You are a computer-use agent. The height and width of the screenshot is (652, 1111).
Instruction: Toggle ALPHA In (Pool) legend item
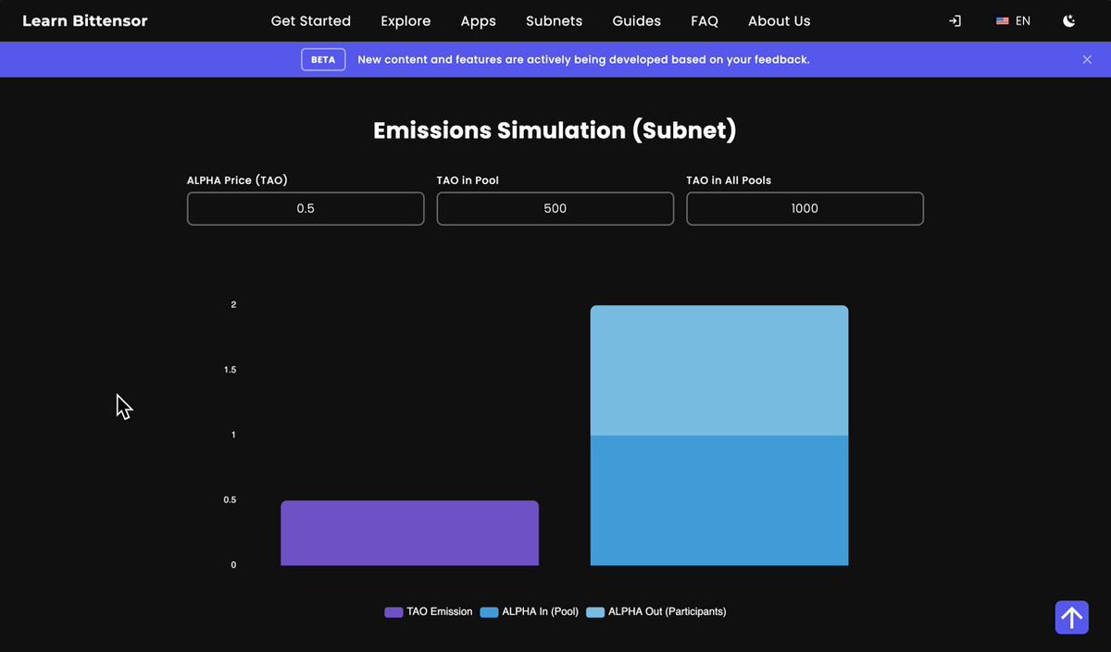[x=530, y=611]
